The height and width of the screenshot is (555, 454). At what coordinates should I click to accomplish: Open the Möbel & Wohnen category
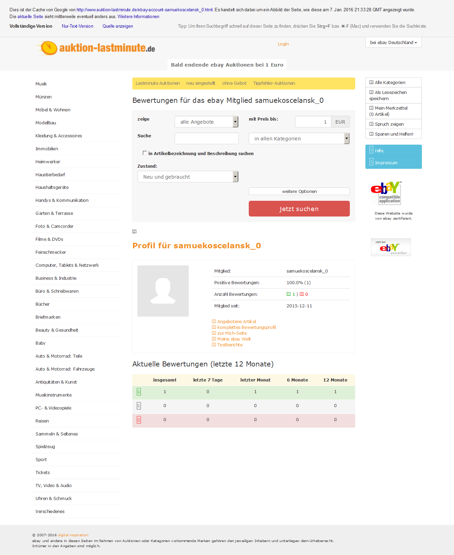click(x=53, y=110)
